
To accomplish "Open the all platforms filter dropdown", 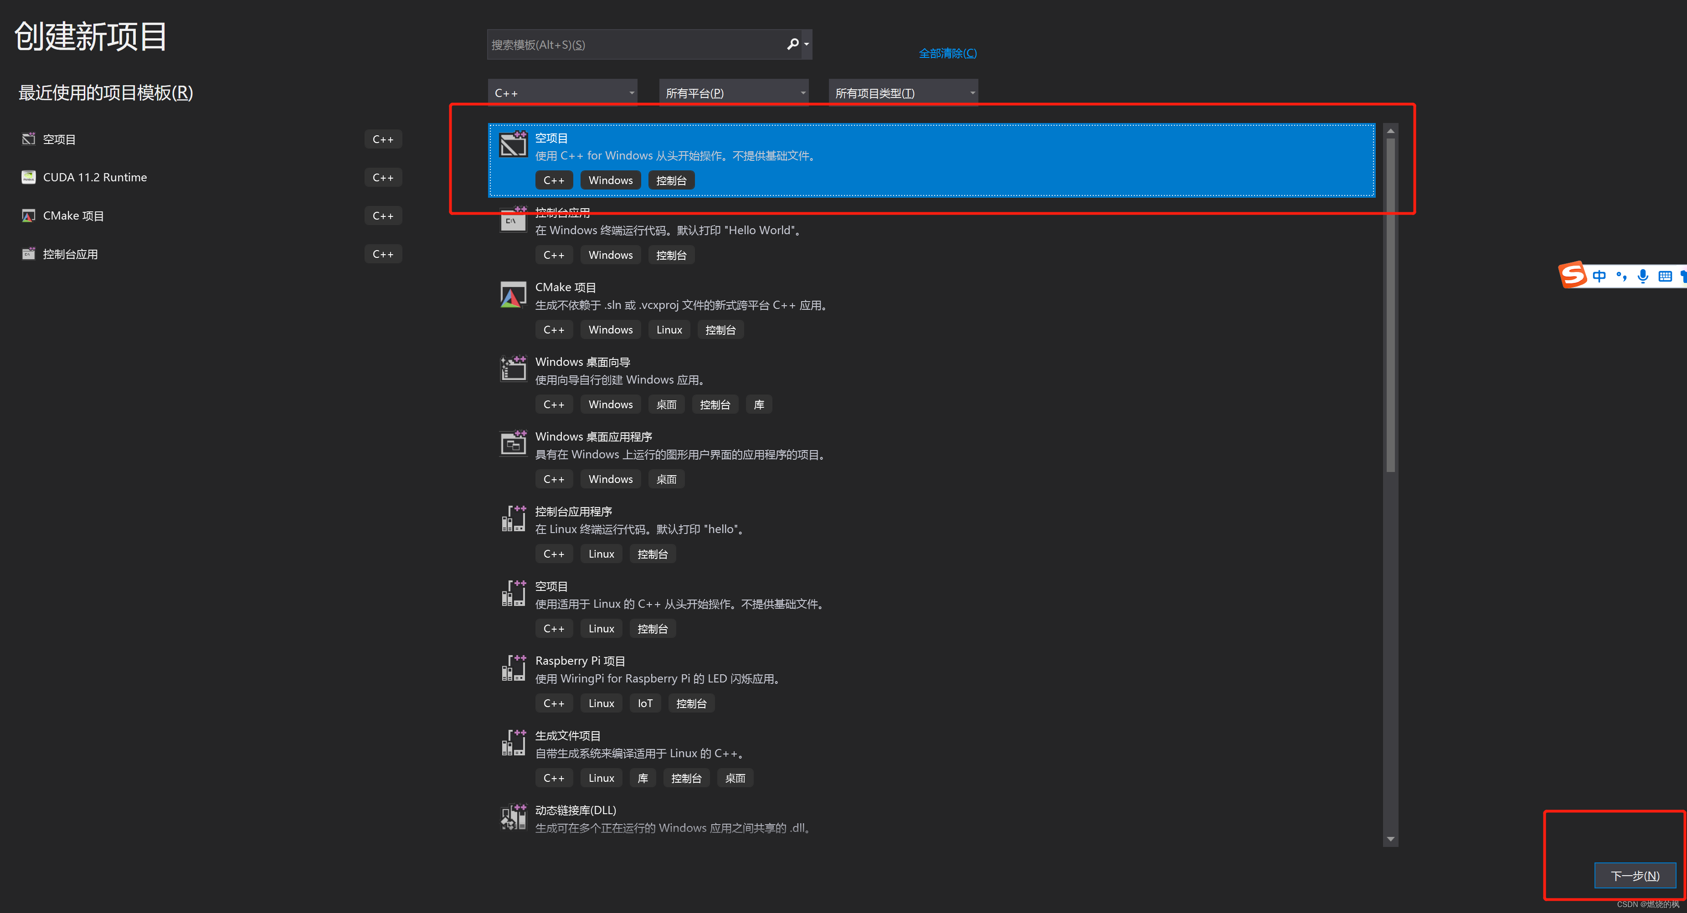I will click(x=734, y=93).
